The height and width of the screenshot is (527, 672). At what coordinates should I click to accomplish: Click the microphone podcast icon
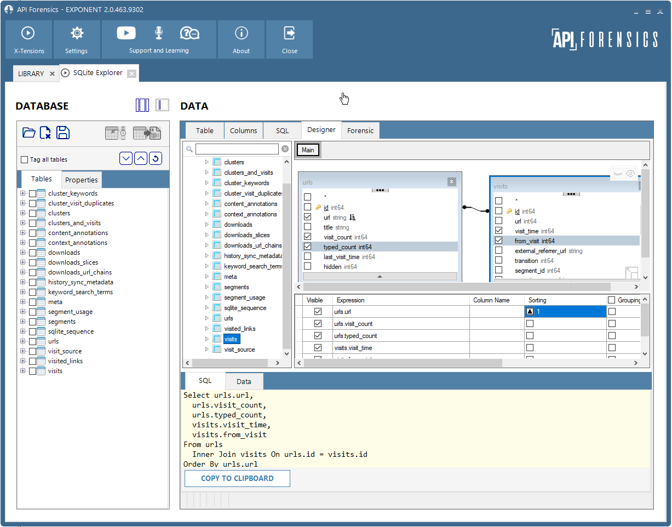click(x=159, y=33)
